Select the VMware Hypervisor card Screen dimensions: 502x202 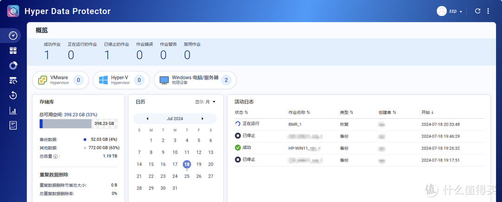point(60,80)
